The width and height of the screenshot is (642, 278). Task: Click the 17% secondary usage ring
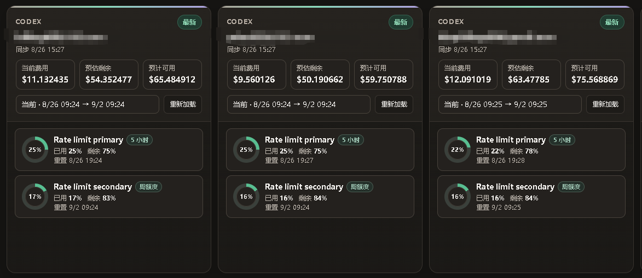coord(35,197)
